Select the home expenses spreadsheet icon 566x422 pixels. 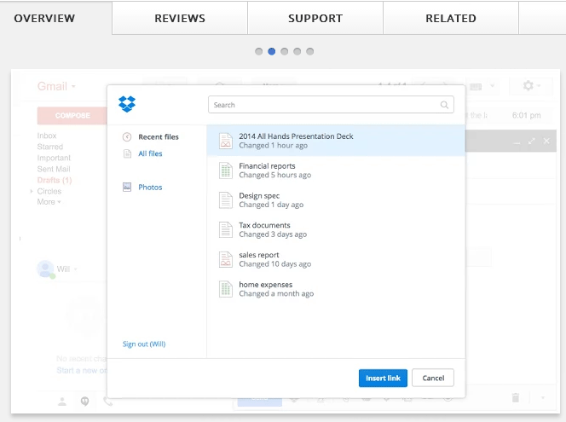point(226,289)
